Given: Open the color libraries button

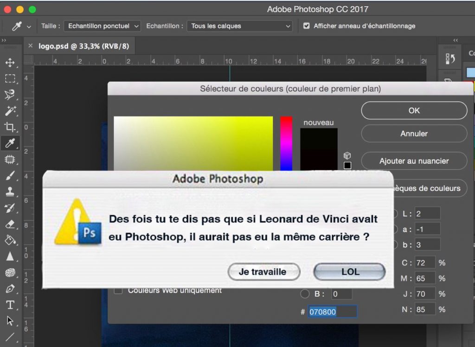Looking at the screenshot, I should tap(430, 188).
